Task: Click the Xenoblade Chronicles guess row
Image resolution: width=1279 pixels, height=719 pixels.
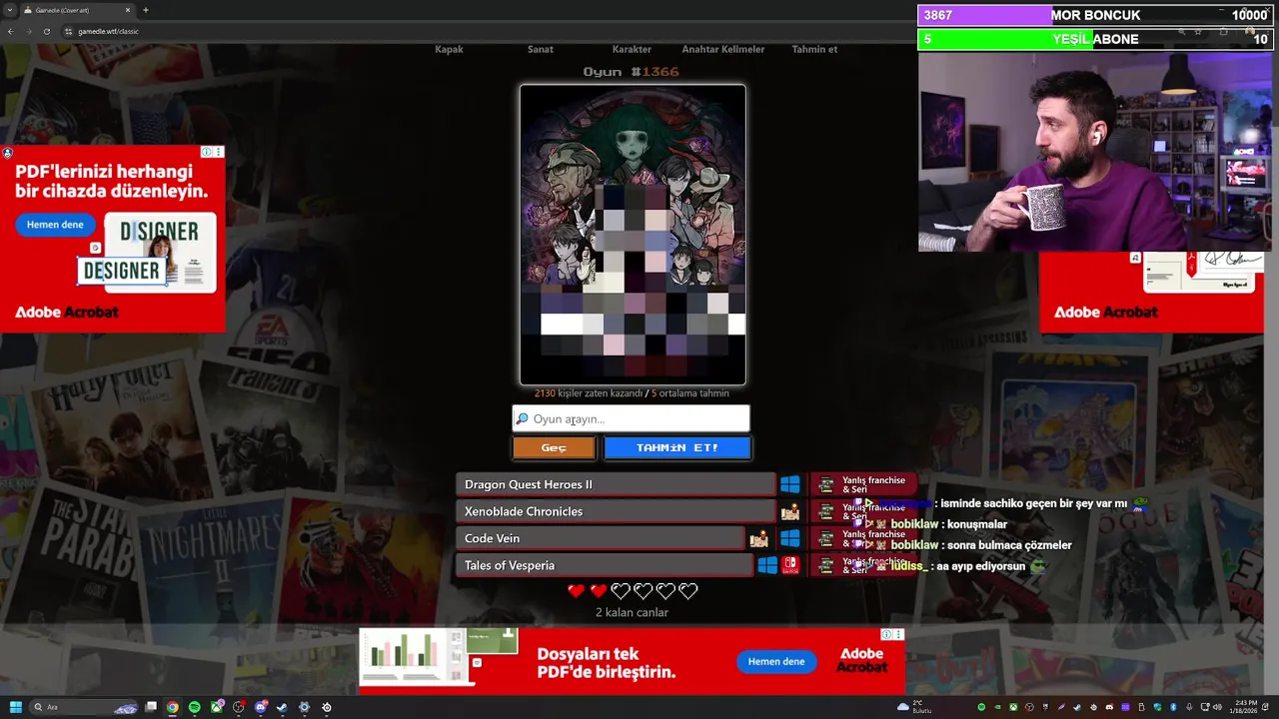Action: (616, 511)
